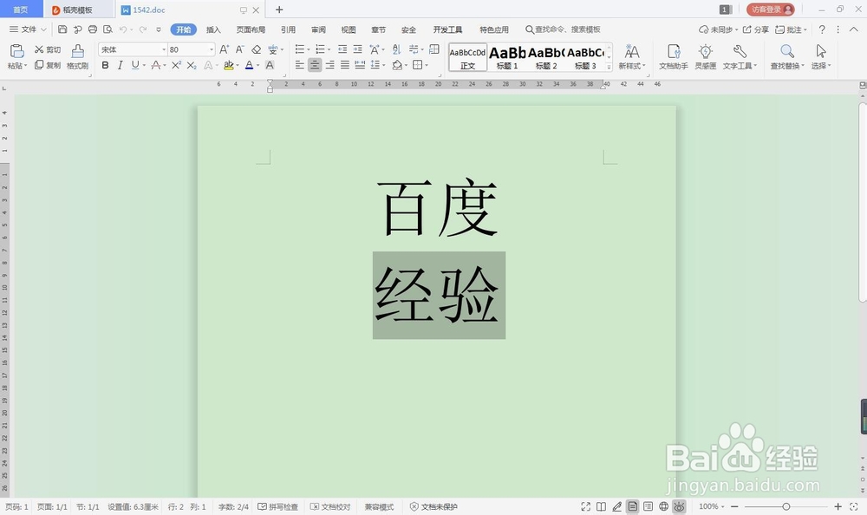Expand the styles gallery more arrow
Image resolution: width=867 pixels, height=515 pixels.
pyautogui.click(x=610, y=67)
